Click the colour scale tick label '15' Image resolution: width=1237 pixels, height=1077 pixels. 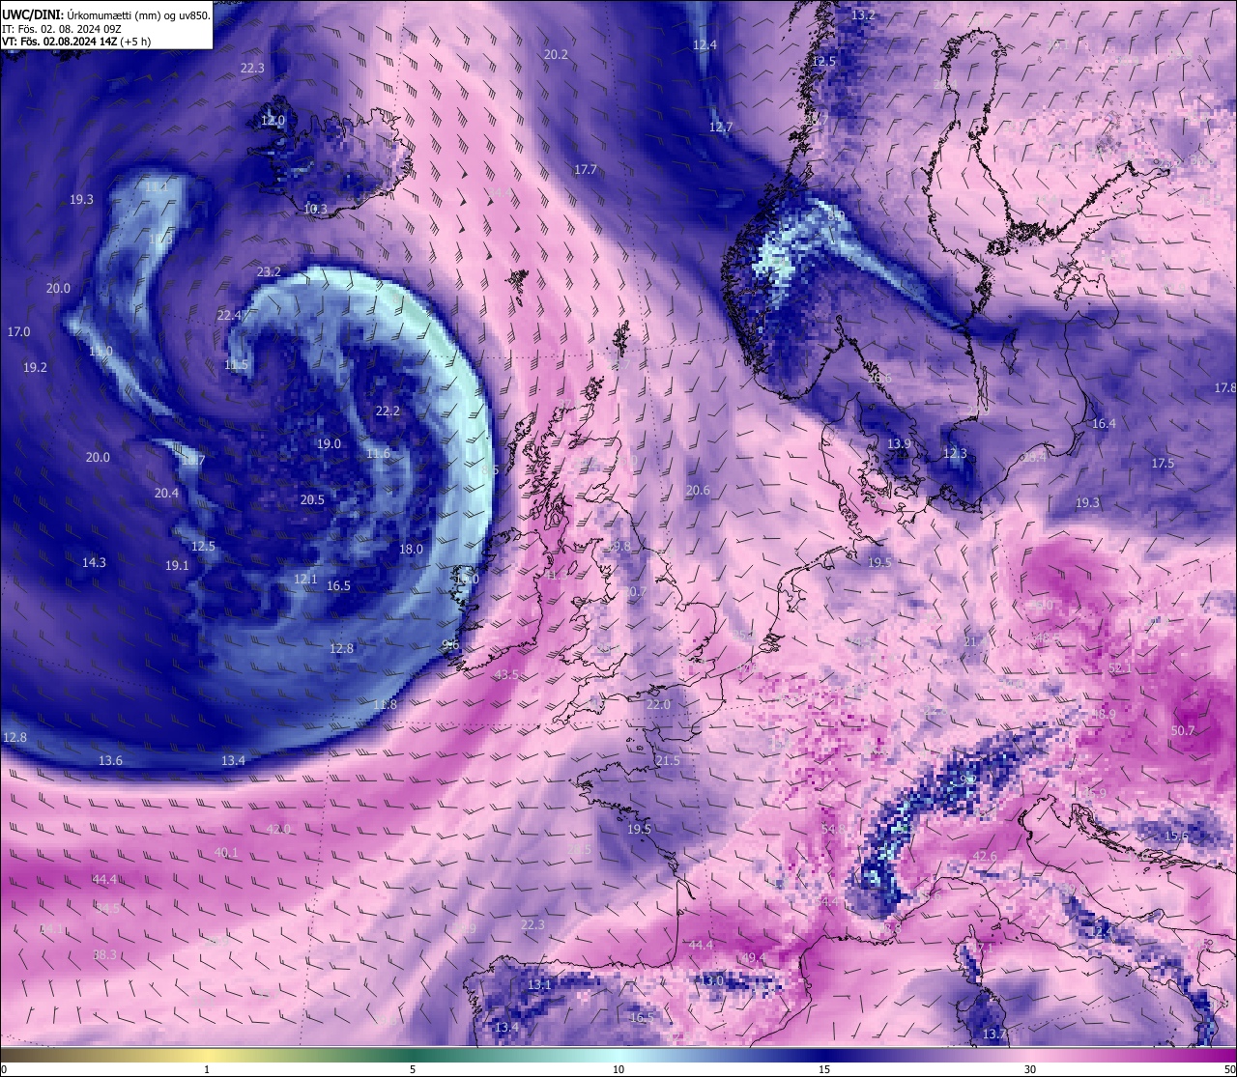click(824, 1069)
